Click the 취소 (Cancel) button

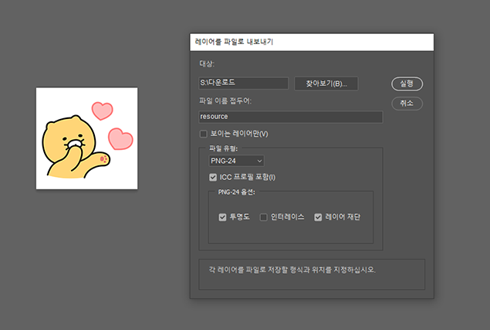407,104
